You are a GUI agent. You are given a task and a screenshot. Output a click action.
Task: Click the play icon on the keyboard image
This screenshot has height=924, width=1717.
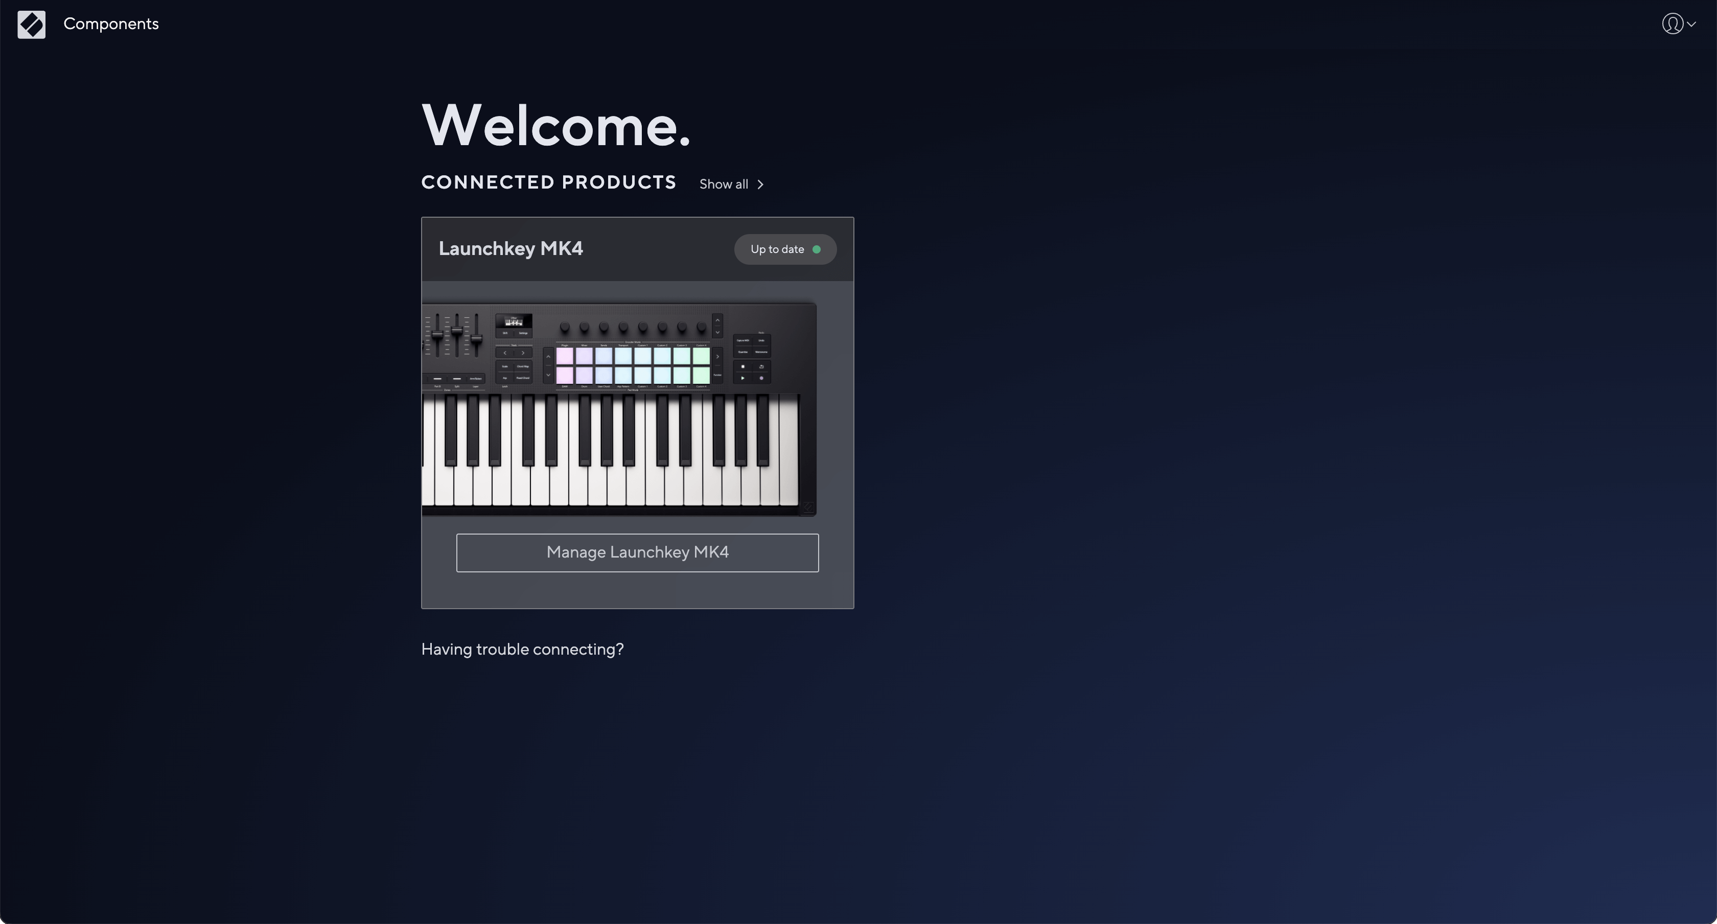coord(743,378)
